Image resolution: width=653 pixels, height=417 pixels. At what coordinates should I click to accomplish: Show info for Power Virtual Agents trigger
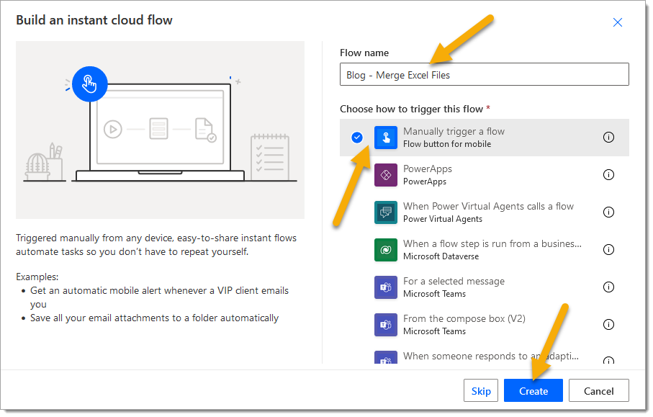tap(608, 212)
